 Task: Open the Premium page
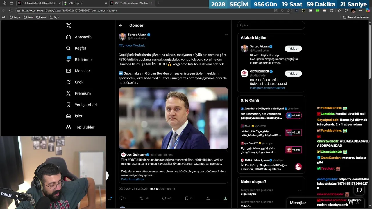pyautogui.click(x=78, y=93)
